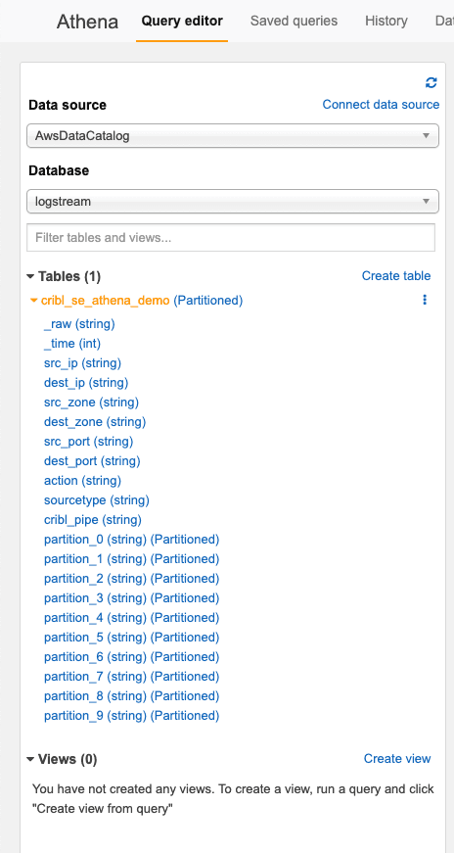Open the Data source dropdown AwsDataCatalog
Image resolution: width=454 pixels, height=853 pixels.
coord(233,136)
